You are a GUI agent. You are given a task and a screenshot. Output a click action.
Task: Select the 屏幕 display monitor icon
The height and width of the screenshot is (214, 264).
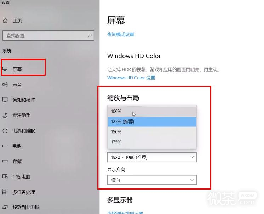click(5, 69)
